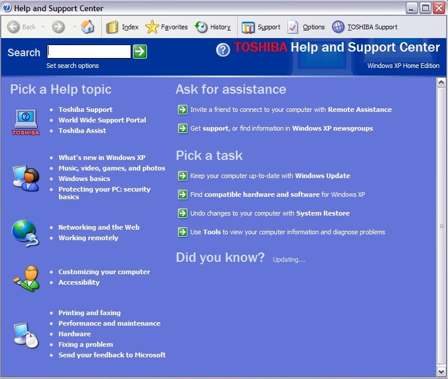
Task: Open the Fixing a problem topic
Action: [x=86, y=344]
